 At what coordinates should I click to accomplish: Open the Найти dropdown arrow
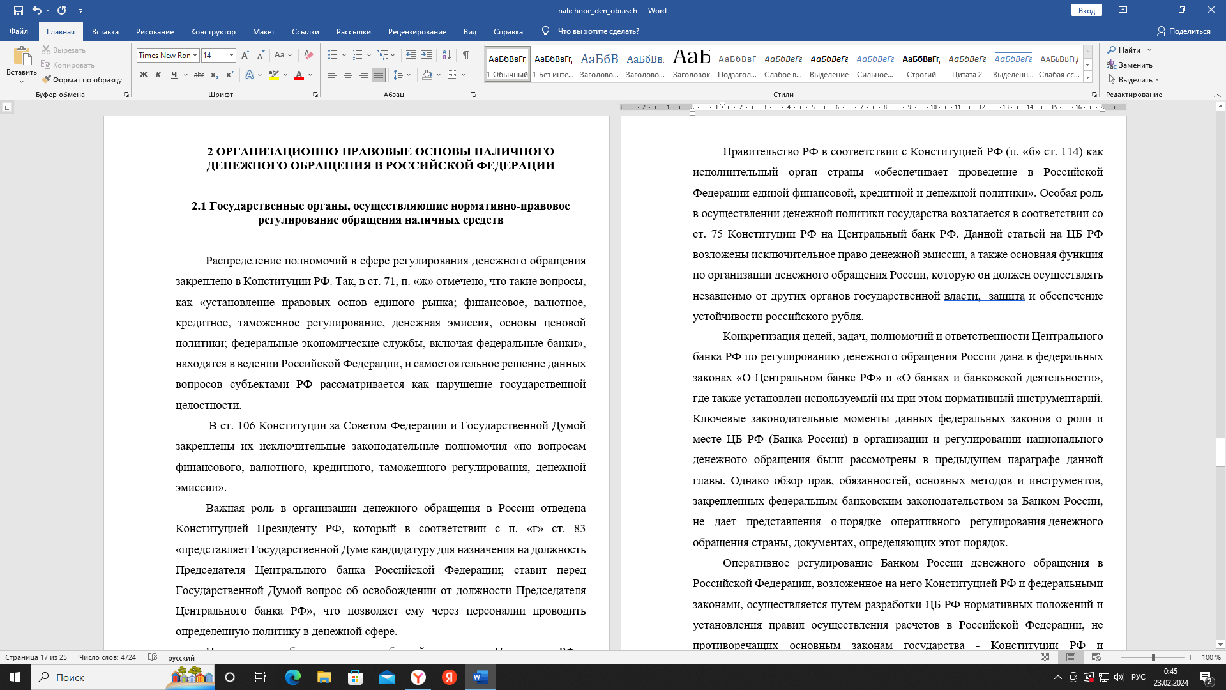pyautogui.click(x=1149, y=50)
